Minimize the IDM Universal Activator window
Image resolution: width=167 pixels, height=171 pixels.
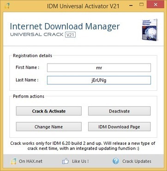point(131,6)
